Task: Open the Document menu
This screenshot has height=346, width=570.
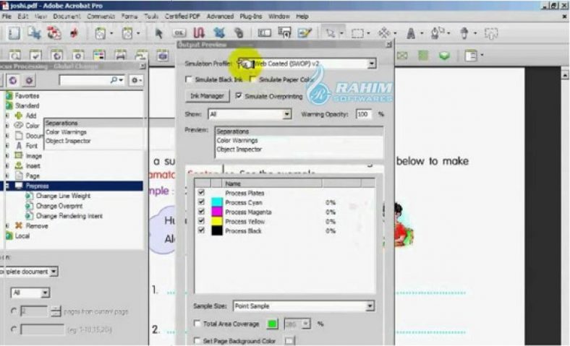Action: tap(67, 17)
